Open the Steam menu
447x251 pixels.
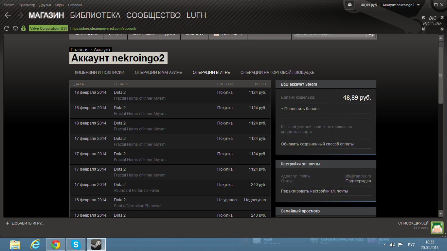[9, 5]
